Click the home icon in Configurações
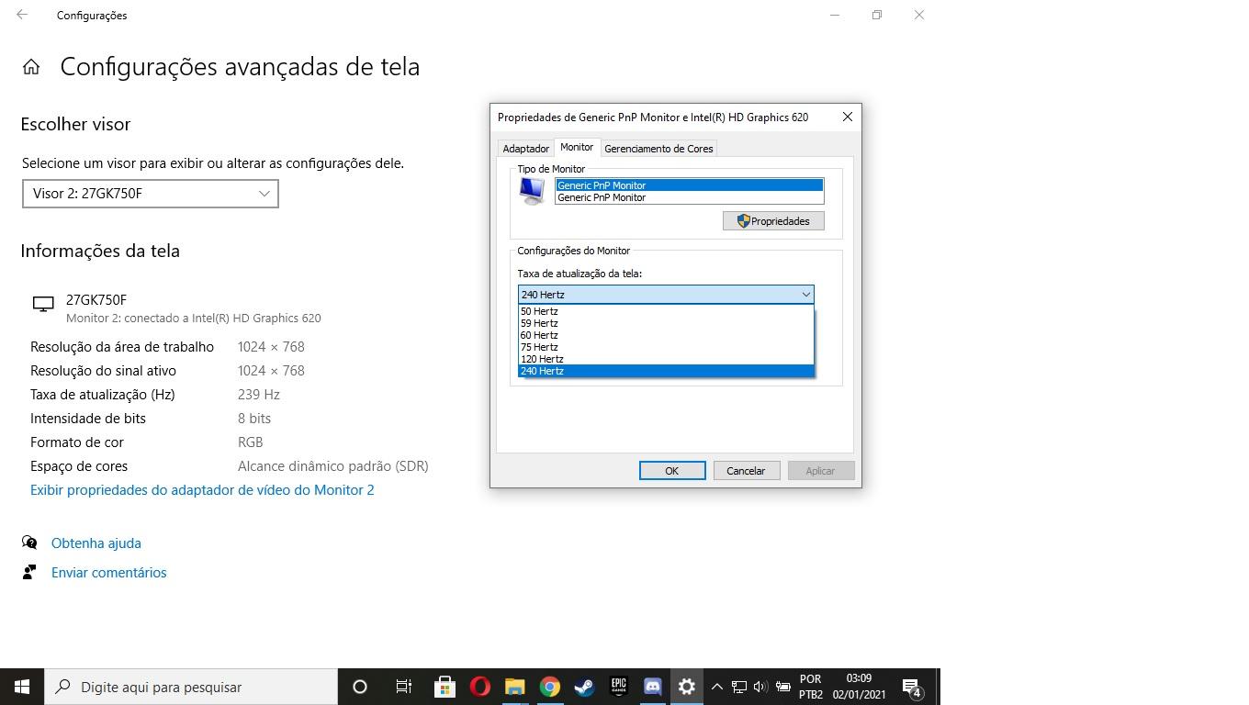The height and width of the screenshot is (705, 1249). [31, 67]
